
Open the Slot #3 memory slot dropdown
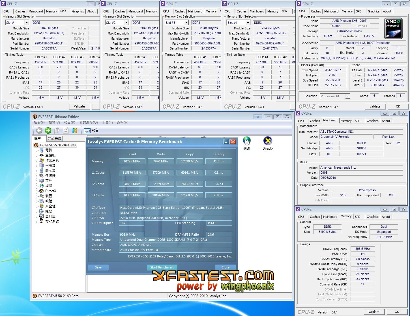pyautogui.click(x=186, y=23)
